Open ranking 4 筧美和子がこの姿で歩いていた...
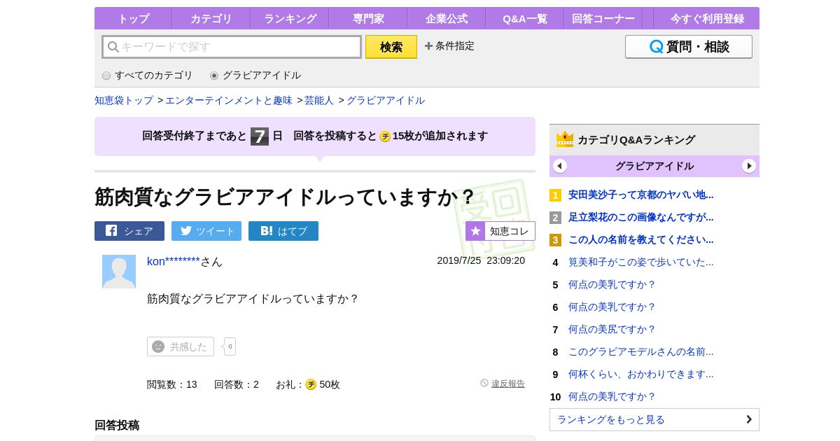 click(x=641, y=262)
